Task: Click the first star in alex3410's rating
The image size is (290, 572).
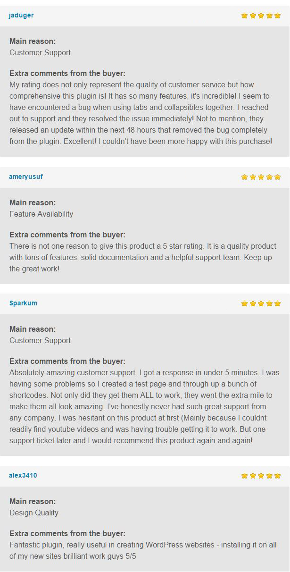Action: coord(244,476)
